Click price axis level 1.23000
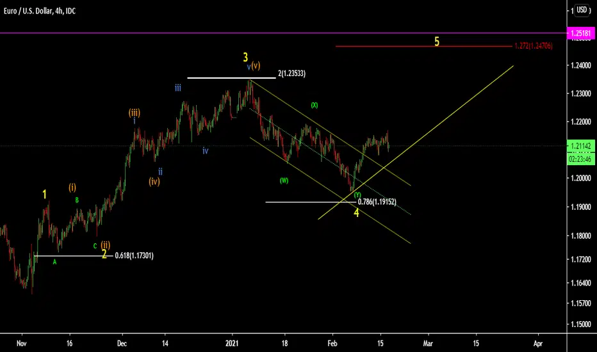Viewport: 597px width, 352px height. [580, 93]
